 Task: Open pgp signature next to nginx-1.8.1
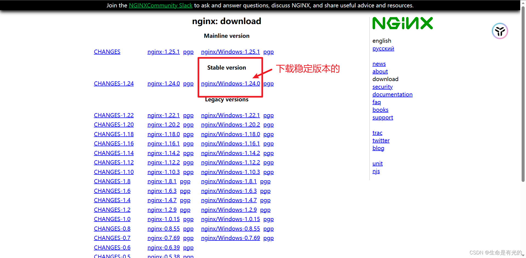coord(185,181)
